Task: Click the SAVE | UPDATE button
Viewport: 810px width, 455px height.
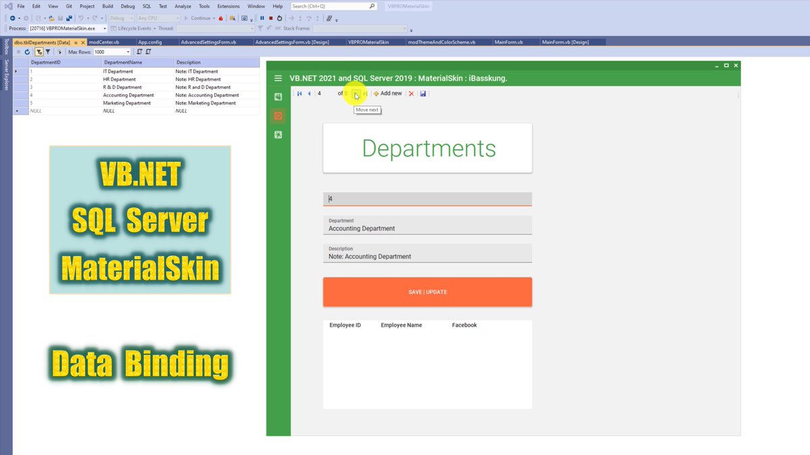Action: [x=427, y=292]
